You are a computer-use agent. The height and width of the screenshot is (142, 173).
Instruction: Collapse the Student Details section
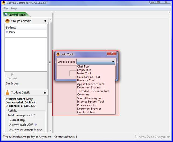pos(45,93)
